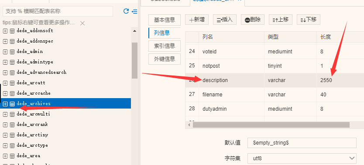Click table icon of dede_area
364x165 pixels.
12,156
